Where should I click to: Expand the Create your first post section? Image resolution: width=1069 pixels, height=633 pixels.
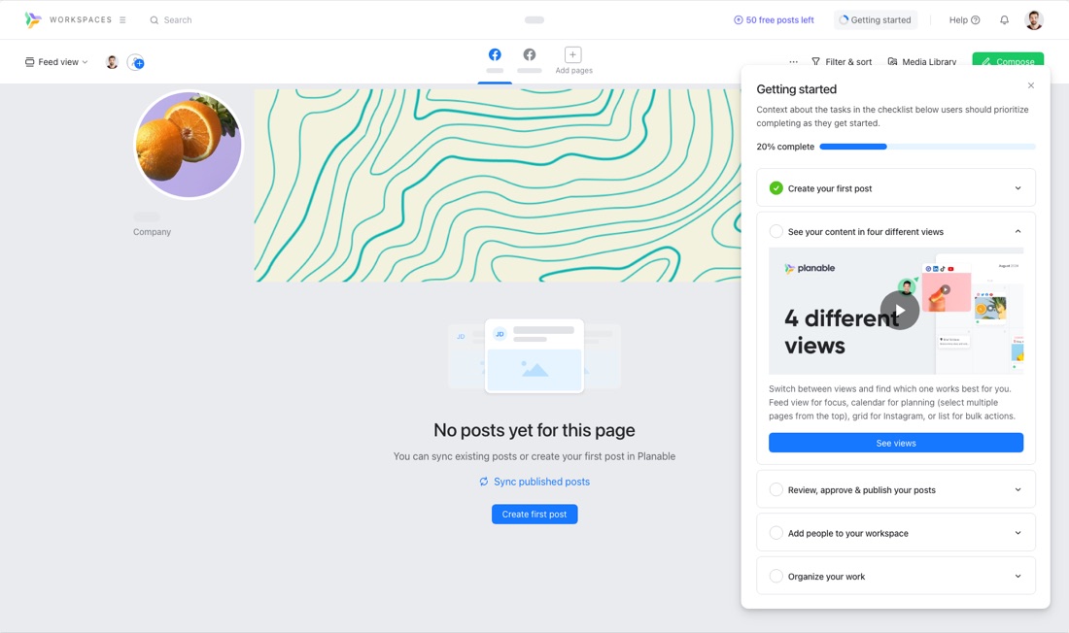(1017, 188)
